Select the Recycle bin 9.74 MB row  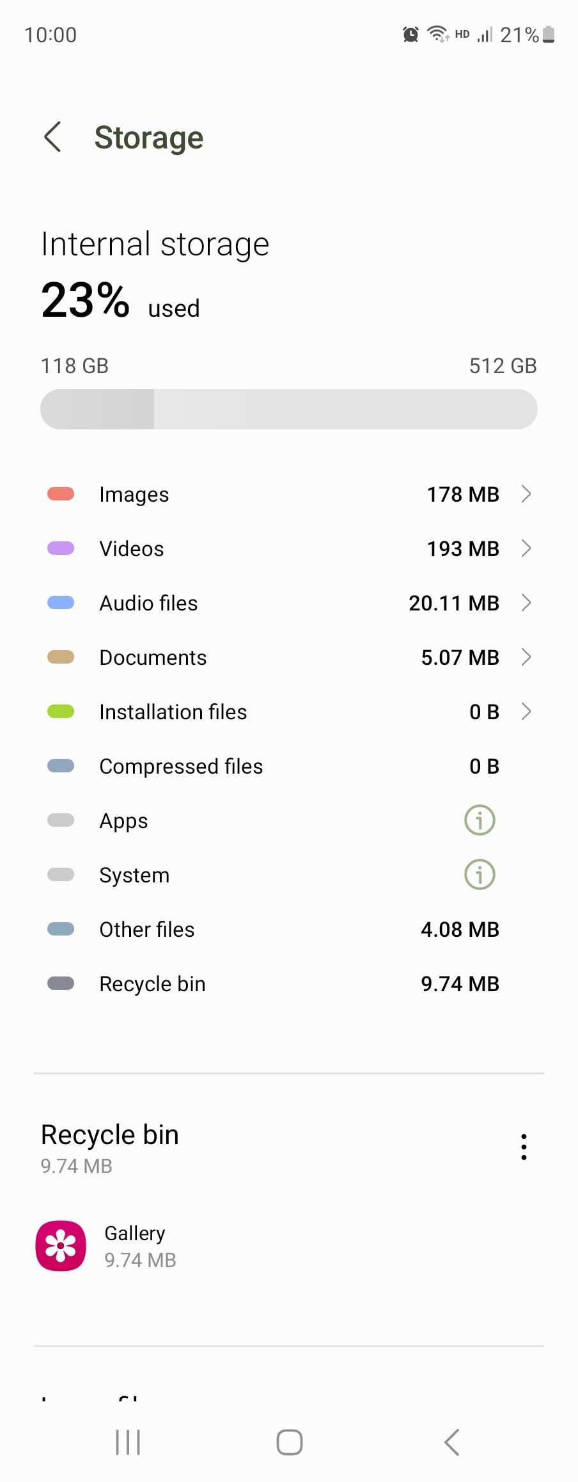coord(288,984)
